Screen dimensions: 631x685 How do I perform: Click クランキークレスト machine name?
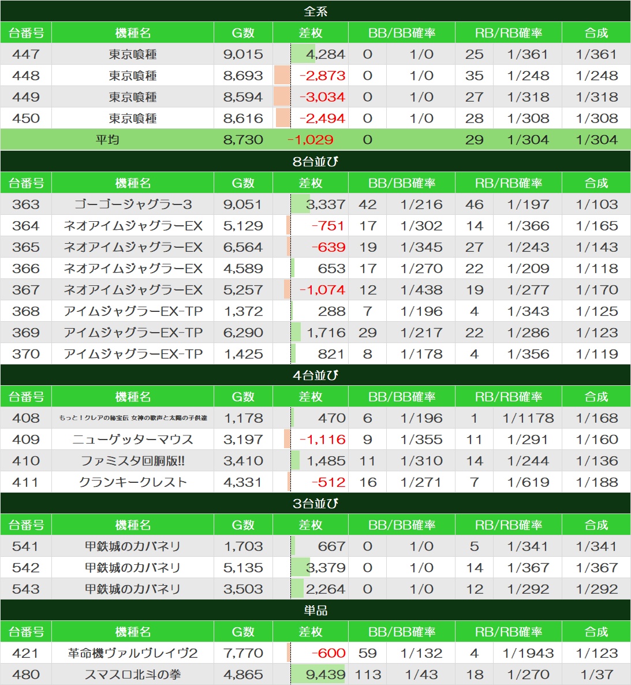[x=133, y=482]
